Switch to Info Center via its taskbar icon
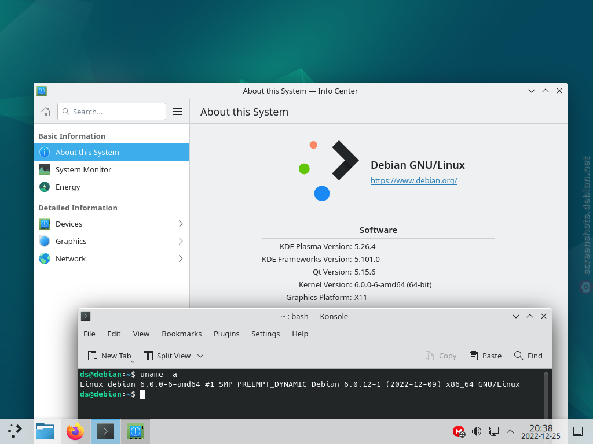The image size is (593, 444). pos(136,431)
